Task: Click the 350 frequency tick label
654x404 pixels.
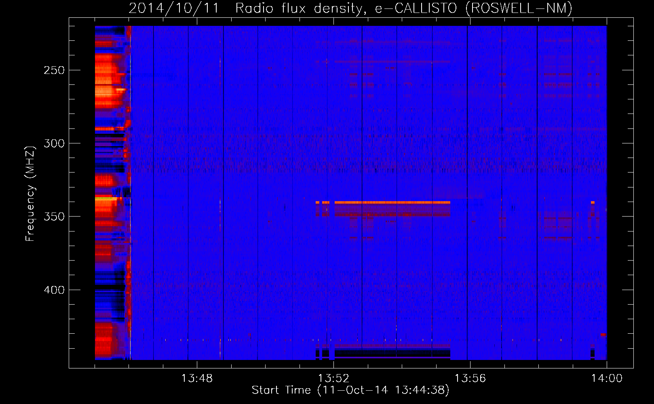Action: pos(54,217)
